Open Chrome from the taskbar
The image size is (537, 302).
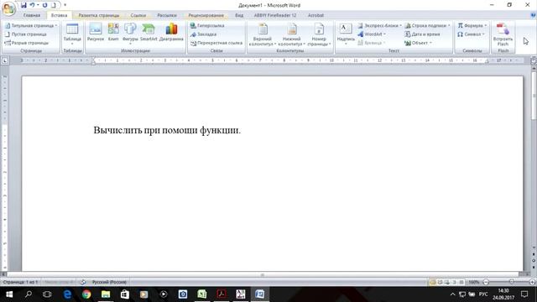[x=86, y=294]
